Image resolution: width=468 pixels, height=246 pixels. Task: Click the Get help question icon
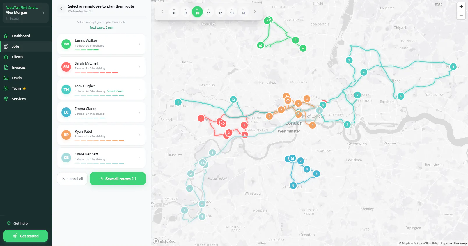[x=9, y=223]
